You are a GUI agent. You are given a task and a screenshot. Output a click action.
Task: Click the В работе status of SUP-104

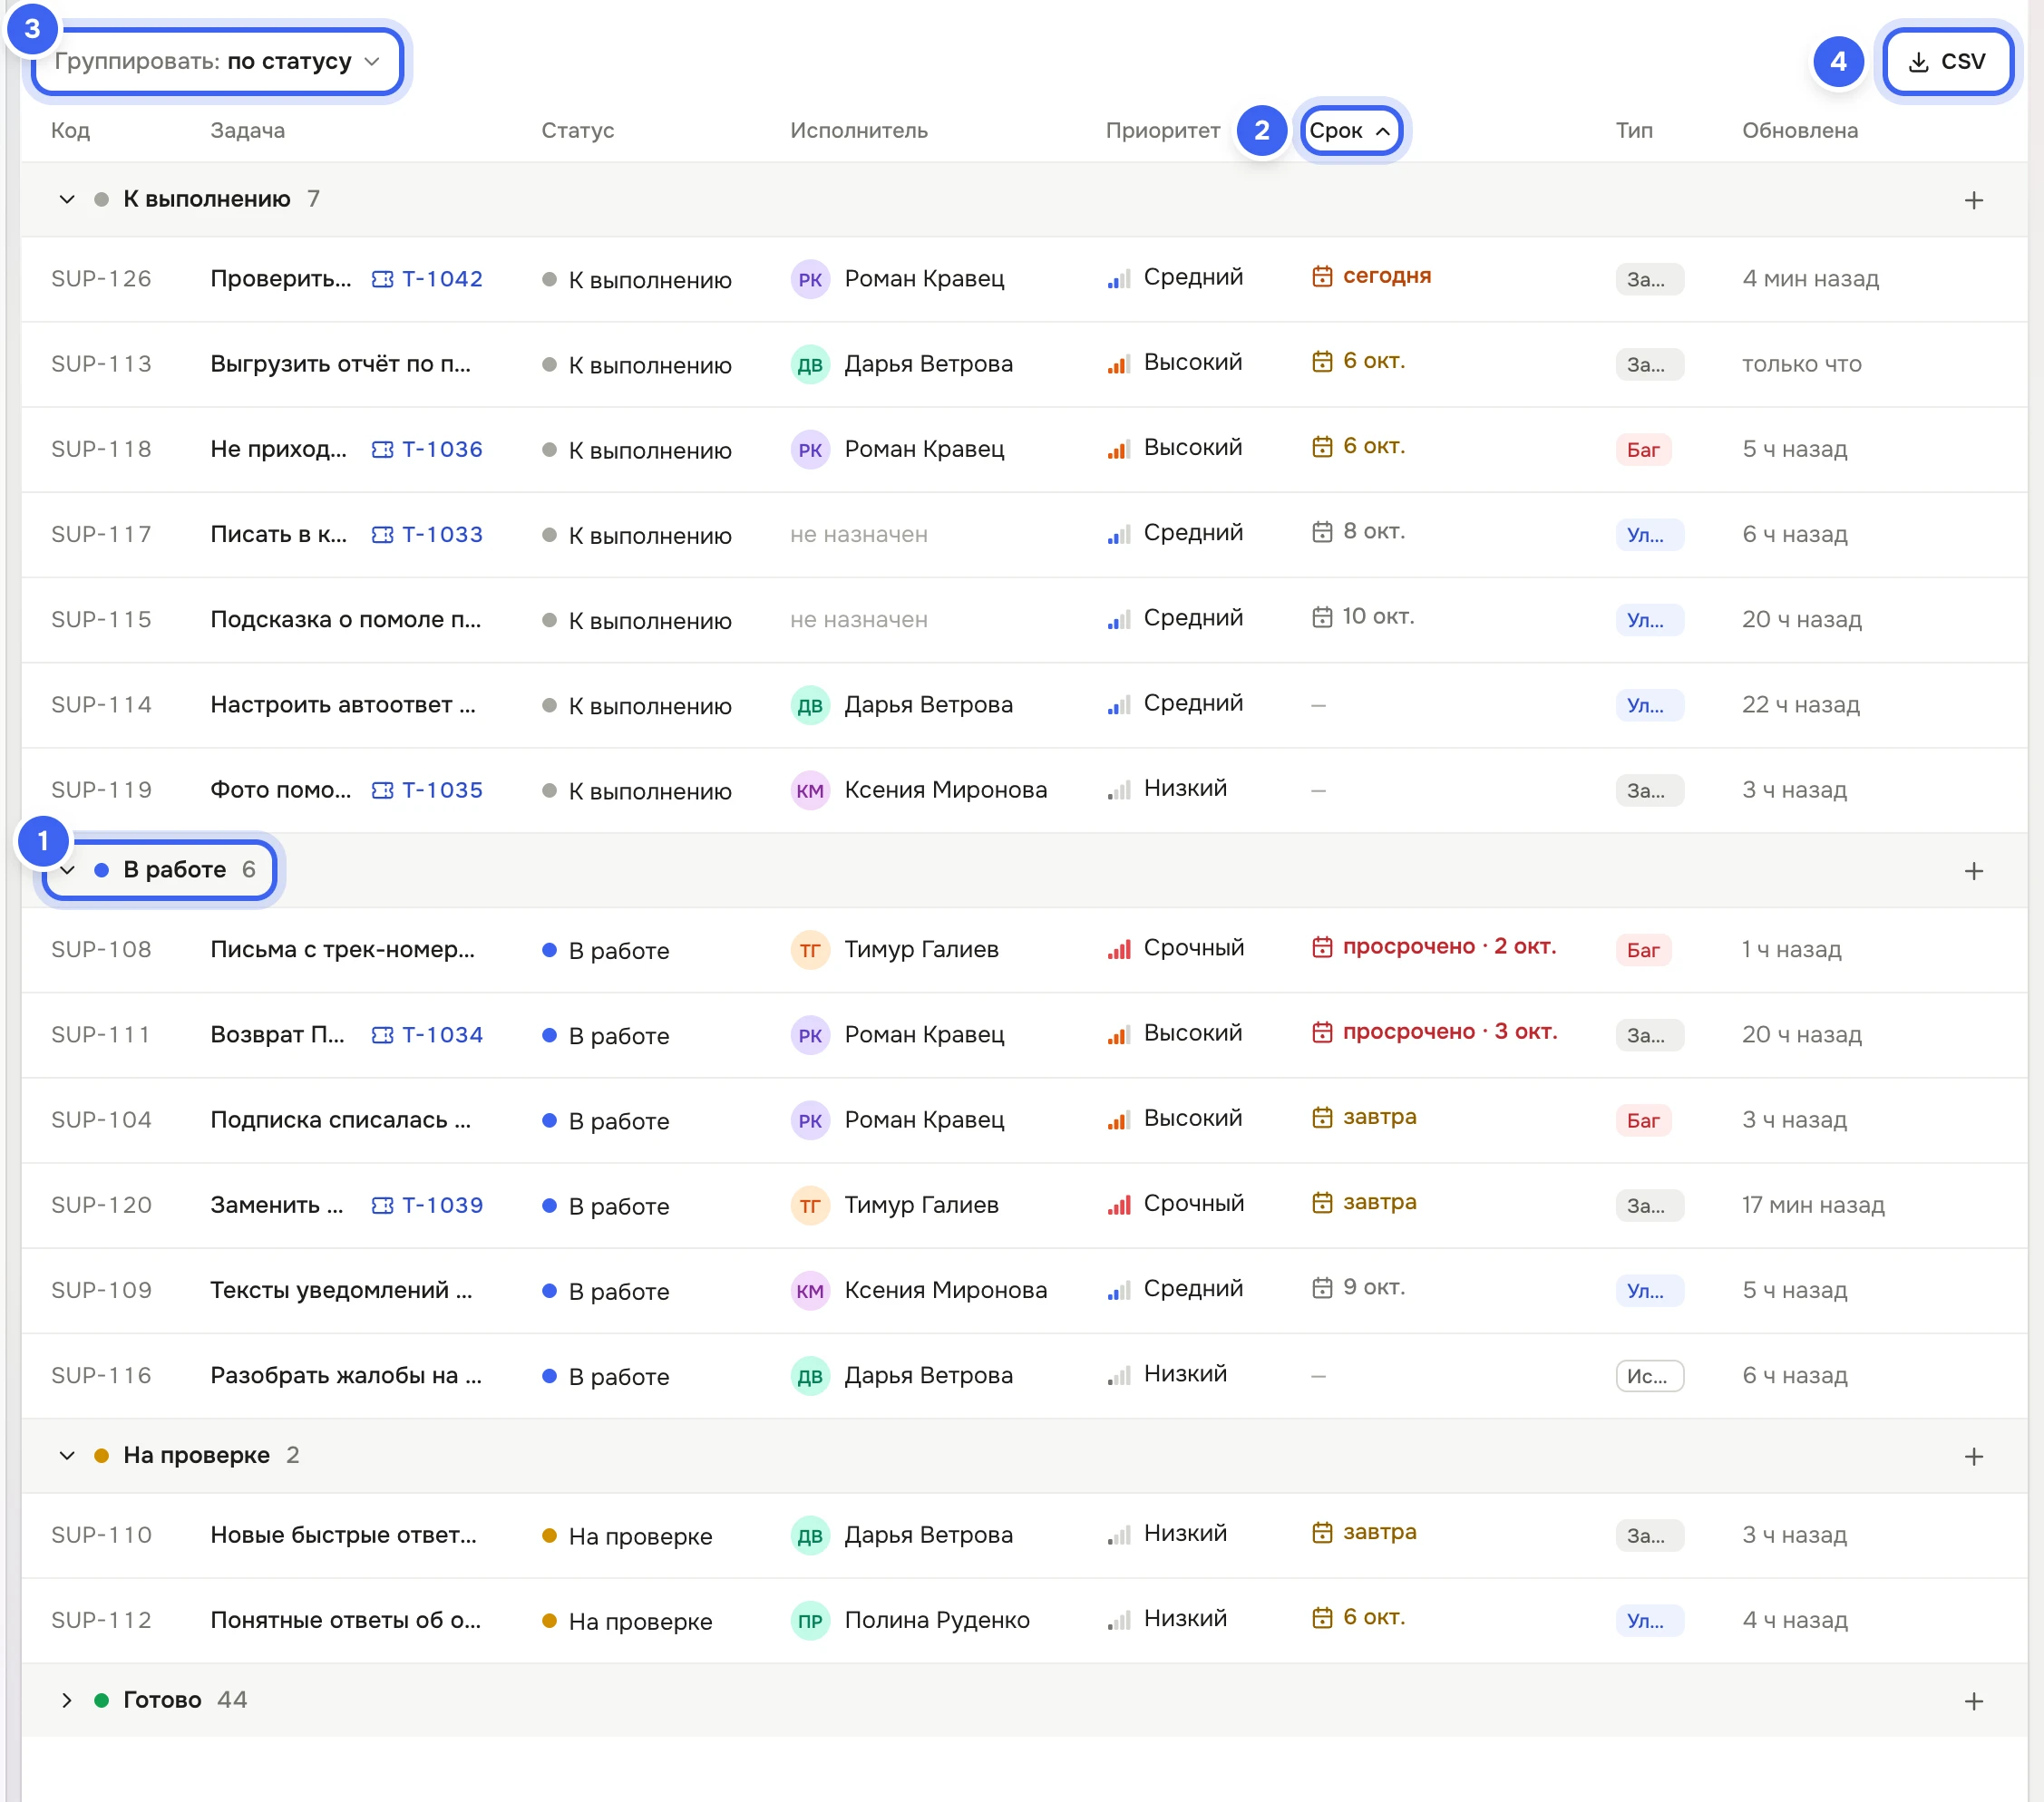pos(605,1120)
